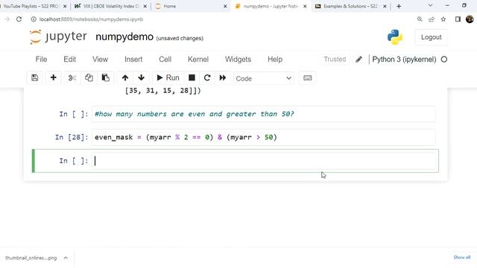
Task: Insert a new cell below with plus icon
Action: (53, 77)
